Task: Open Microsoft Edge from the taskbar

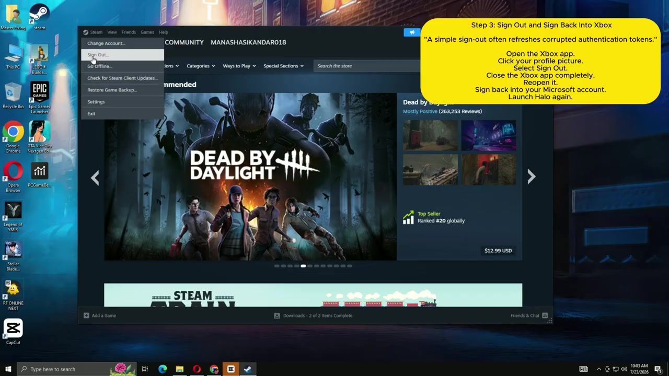Action: tap(163, 369)
